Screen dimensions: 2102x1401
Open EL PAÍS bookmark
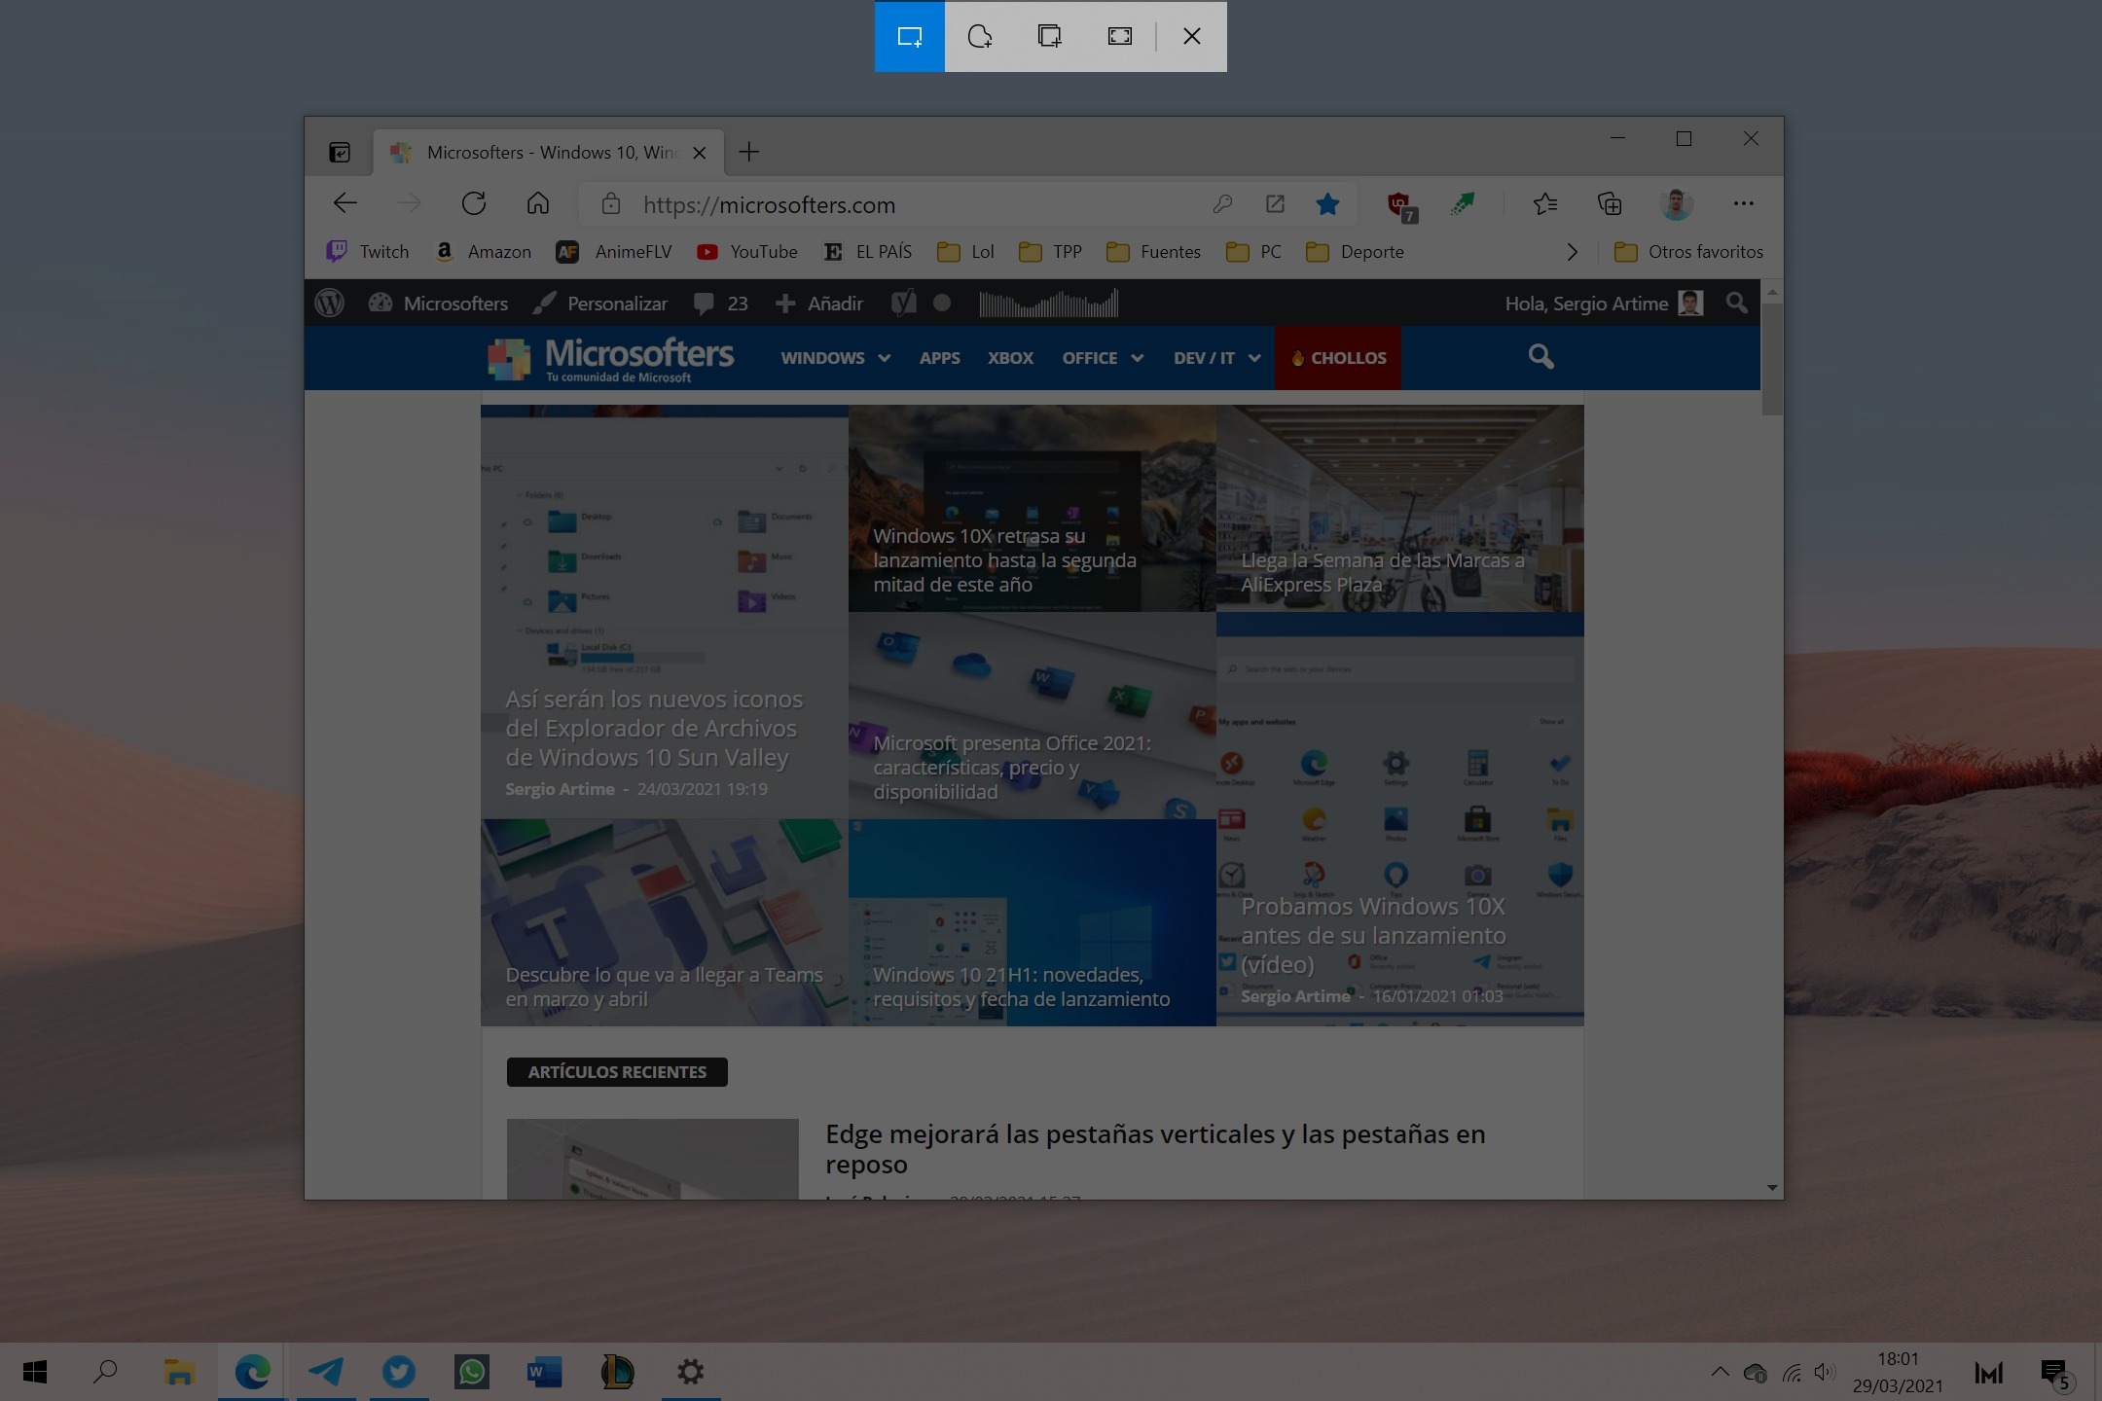[x=868, y=252]
